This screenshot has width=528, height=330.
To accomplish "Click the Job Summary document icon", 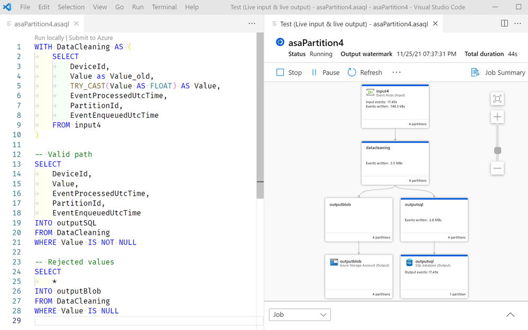I will coord(475,72).
